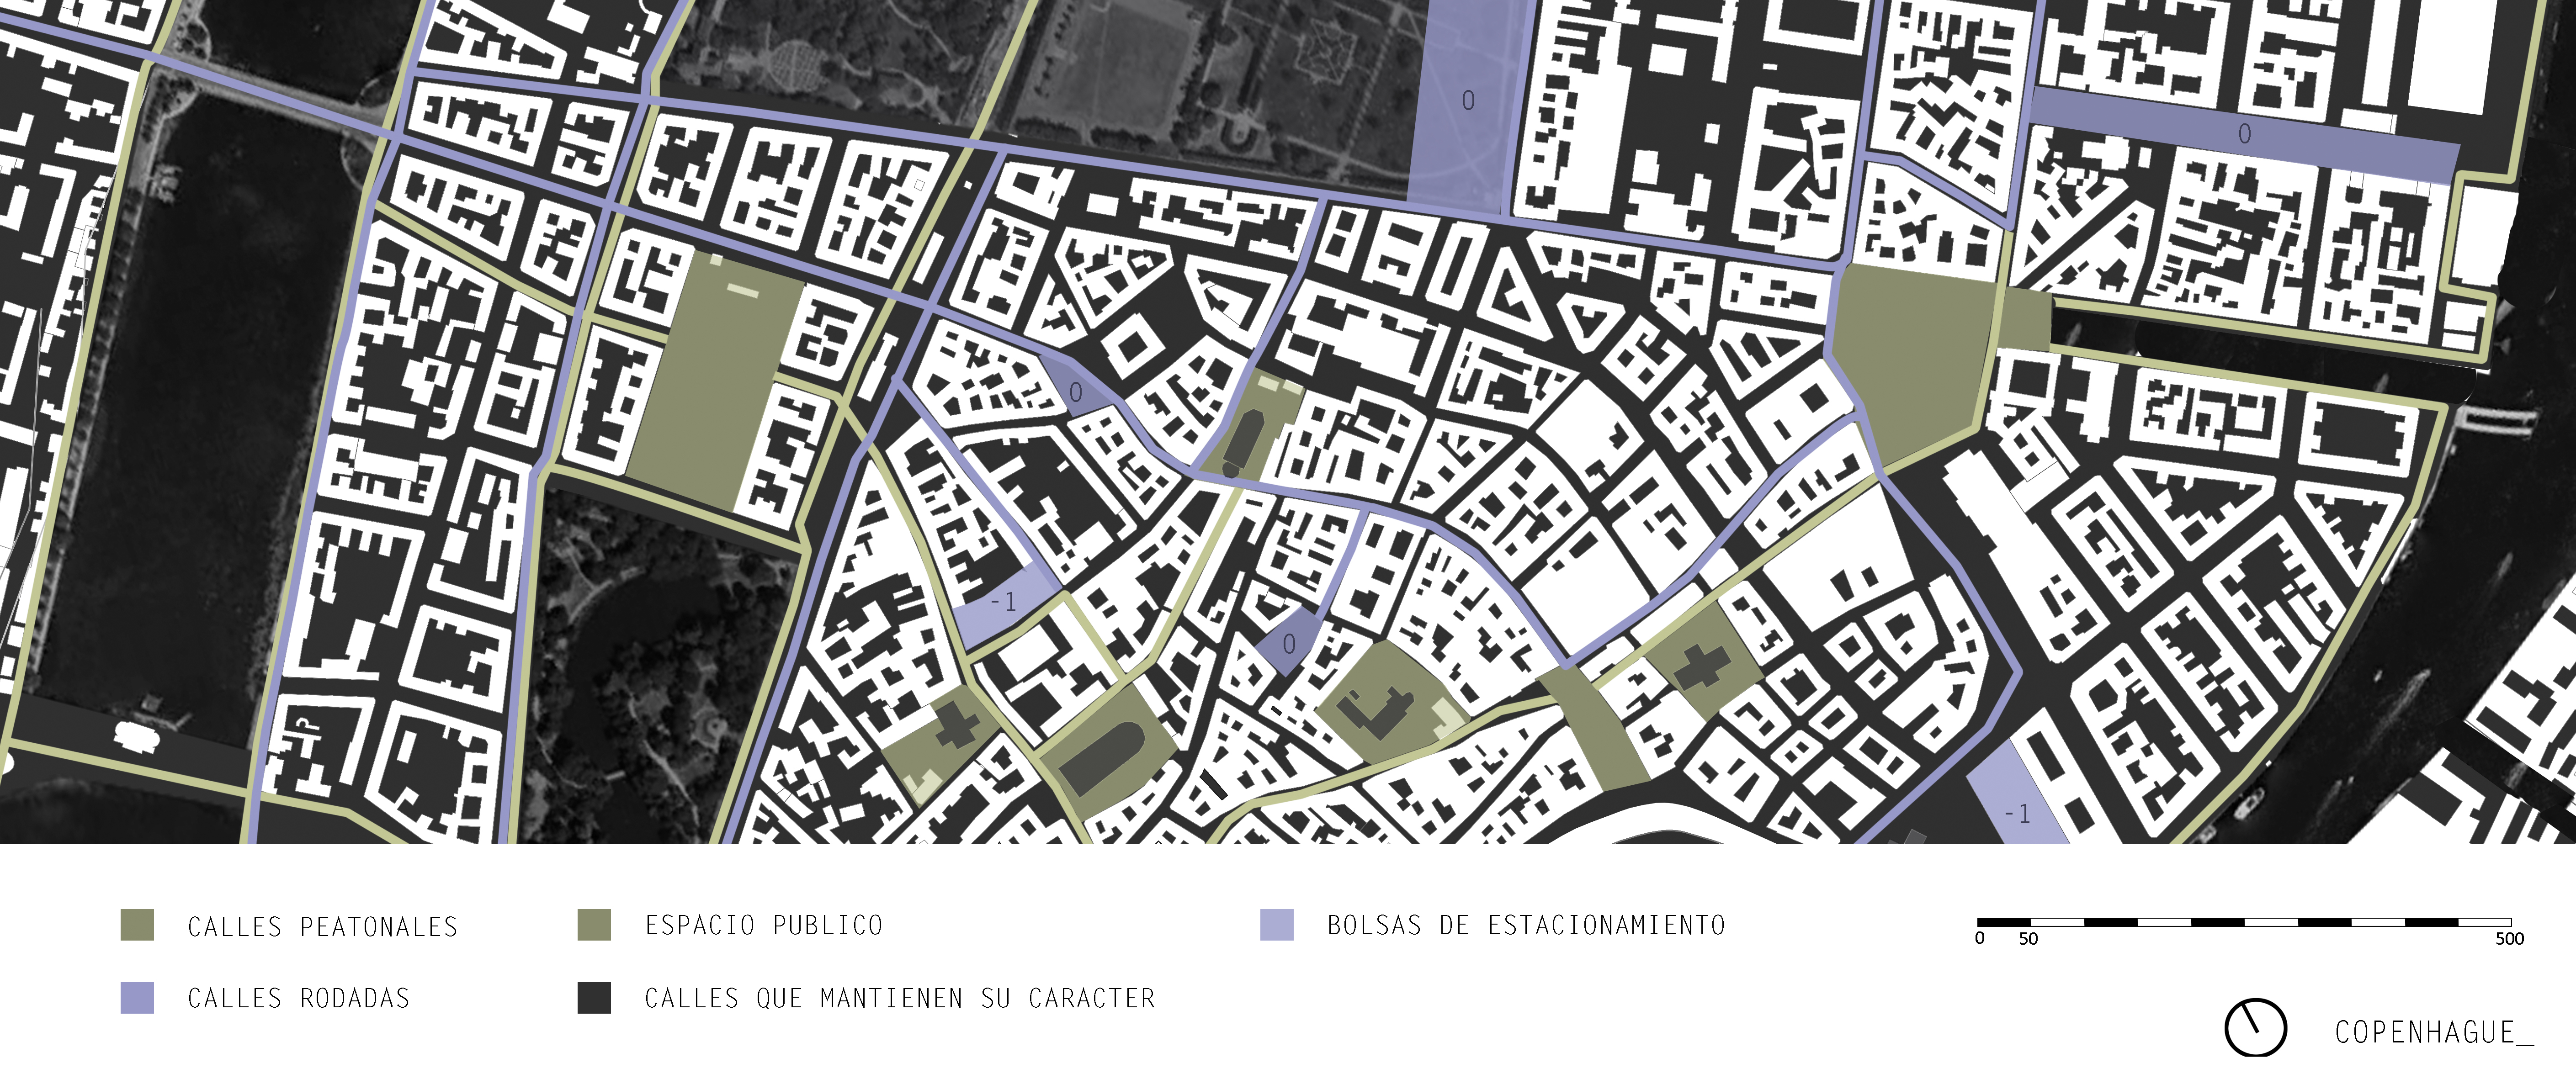Click the Calles Rodadas legend swatch
Image resolution: width=2576 pixels, height=1079 pixels.
[x=137, y=998]
